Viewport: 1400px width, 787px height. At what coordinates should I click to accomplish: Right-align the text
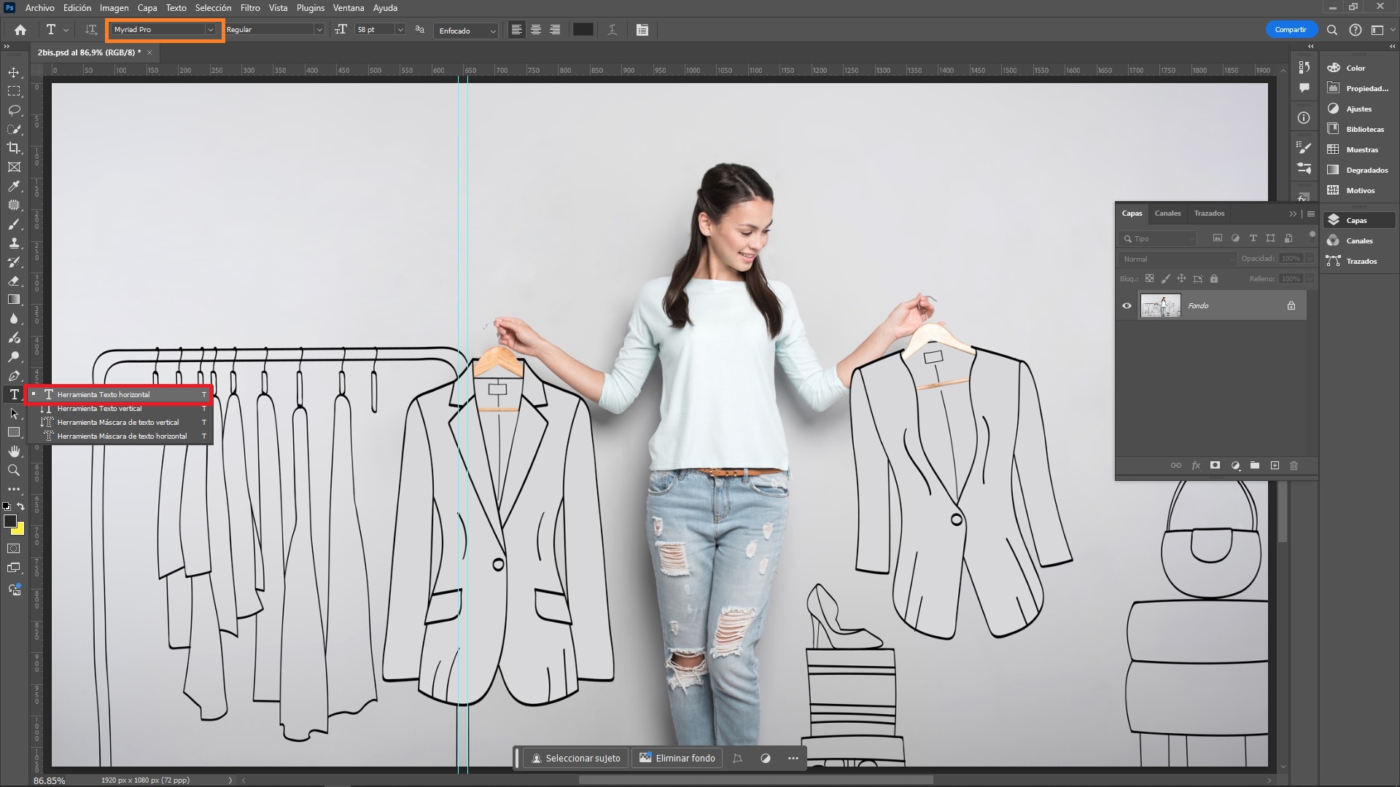555,30
